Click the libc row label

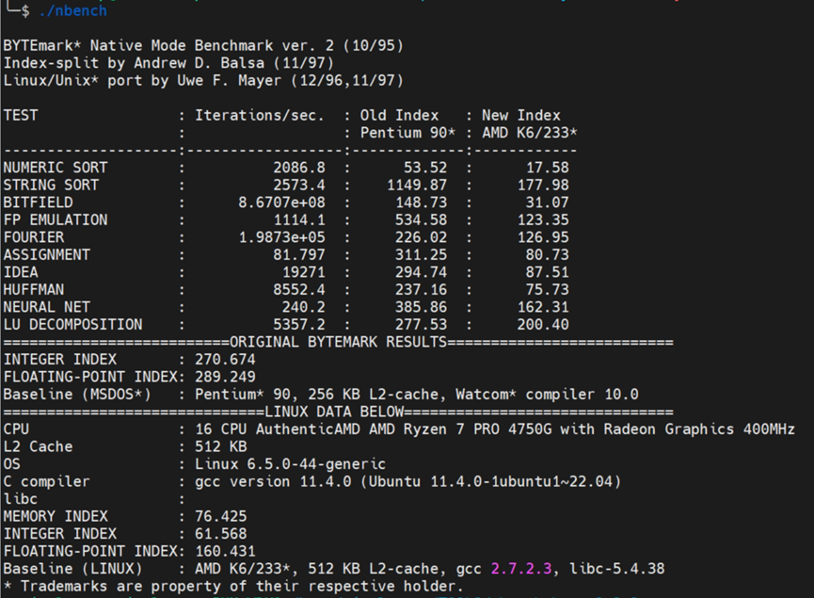pos(21,499)
